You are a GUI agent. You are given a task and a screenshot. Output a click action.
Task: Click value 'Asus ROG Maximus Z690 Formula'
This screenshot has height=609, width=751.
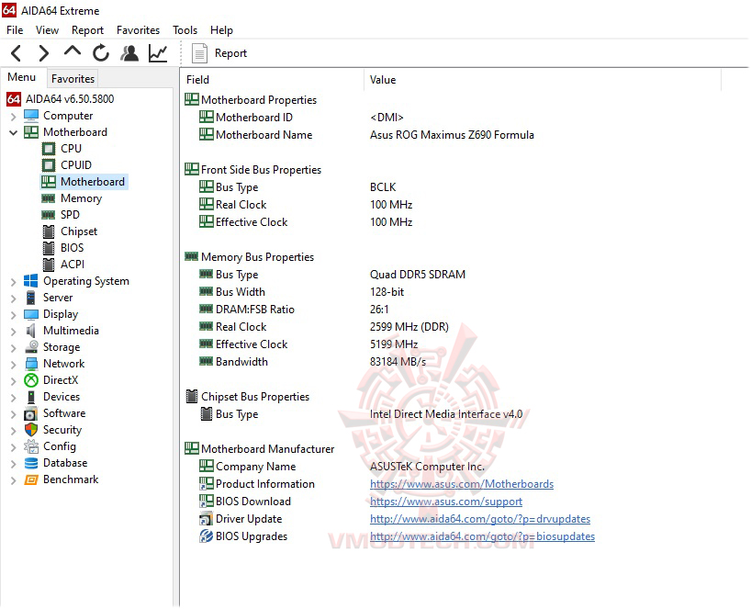(452, 135)
